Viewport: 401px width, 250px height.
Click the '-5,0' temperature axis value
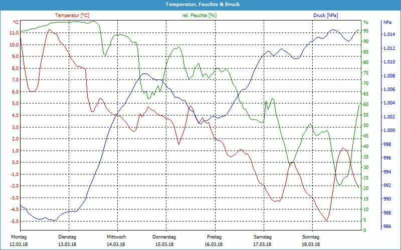coord(15,221)
